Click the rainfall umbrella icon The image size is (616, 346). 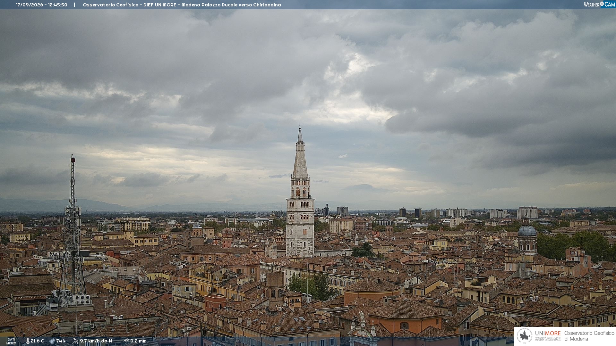[x=126, y=341]
